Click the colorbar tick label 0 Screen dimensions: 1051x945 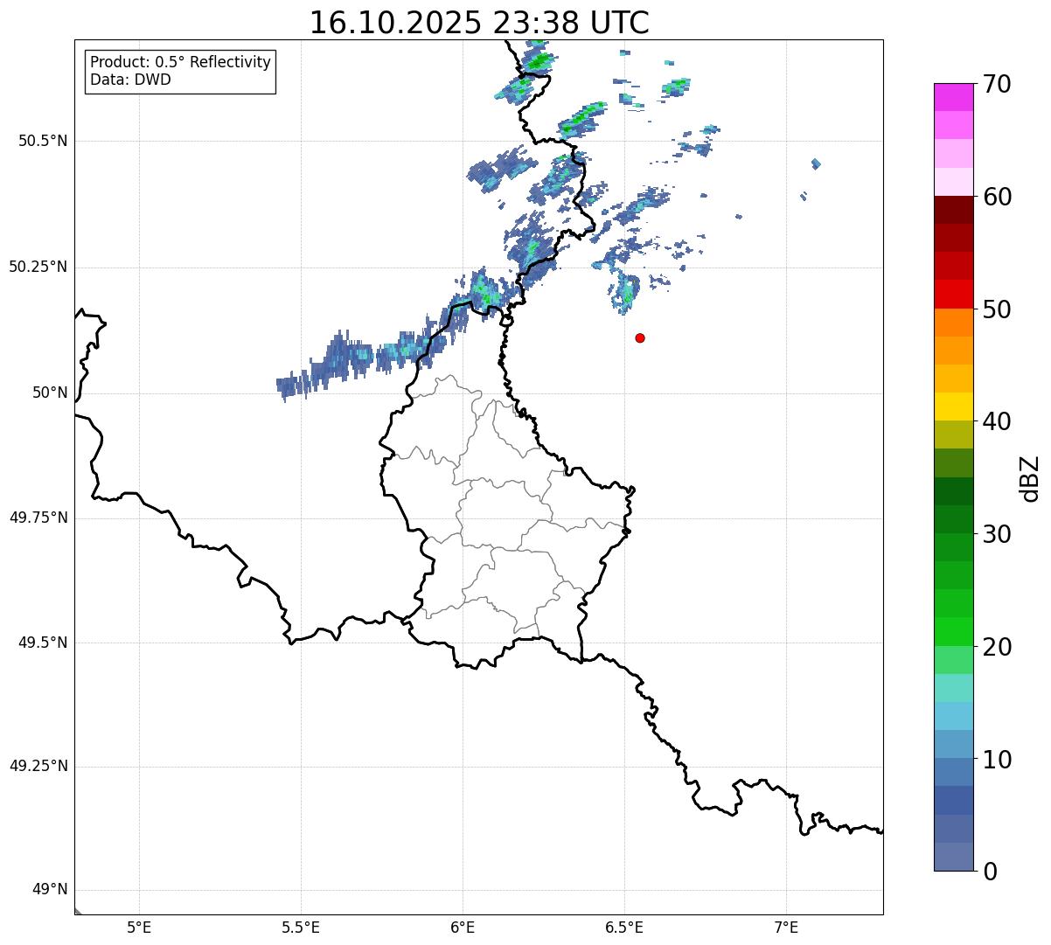pyautogui.click(x=989, y=872)
